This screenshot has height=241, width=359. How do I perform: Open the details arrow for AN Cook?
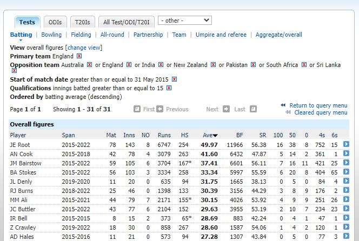pyautogui.click(x=346, y=154)
